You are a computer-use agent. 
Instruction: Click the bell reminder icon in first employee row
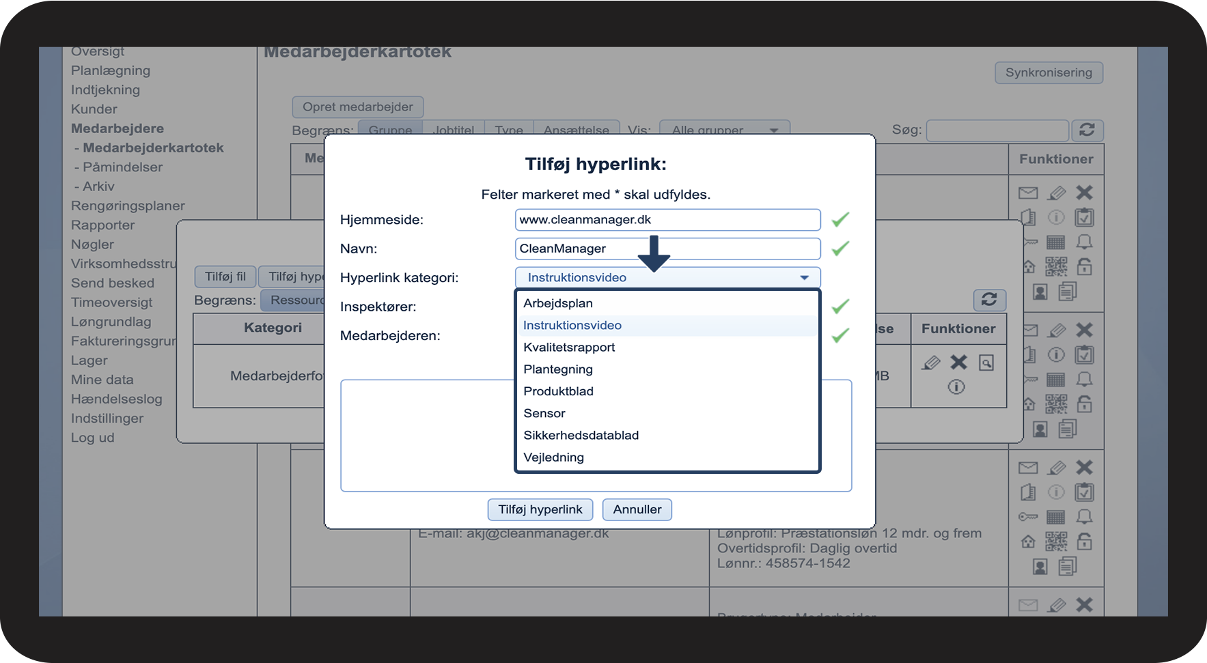[1084, 242]
